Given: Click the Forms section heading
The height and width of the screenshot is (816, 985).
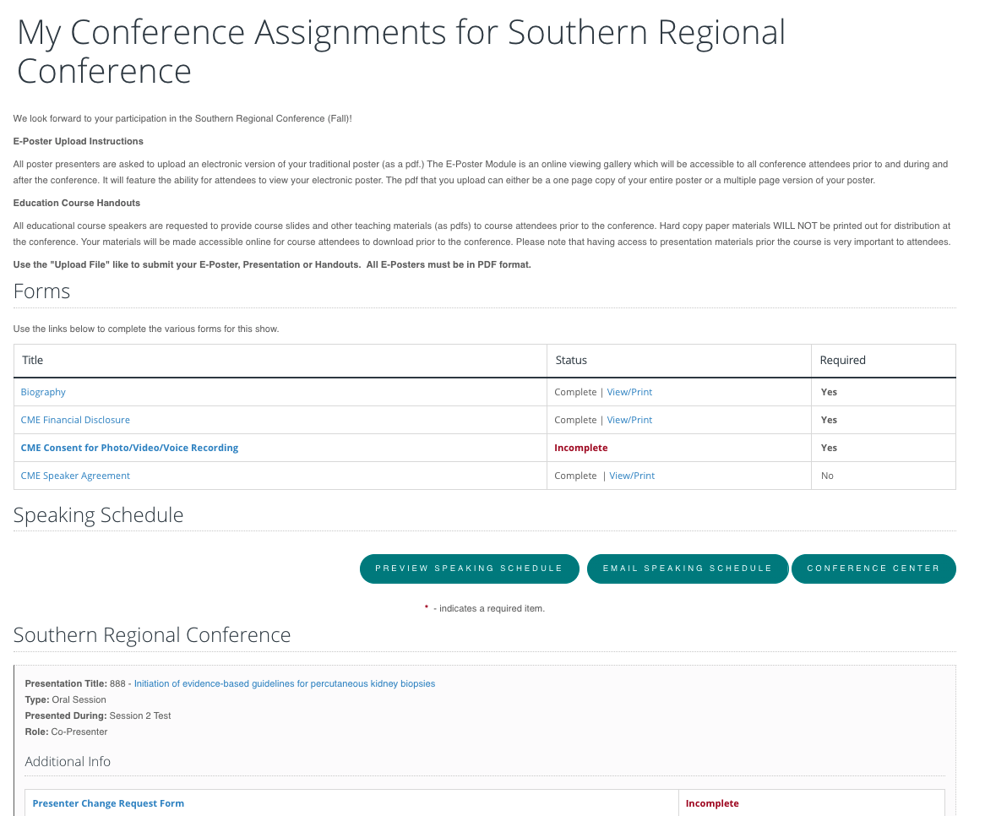Looking at the screenshot, I should coord(41,291).
